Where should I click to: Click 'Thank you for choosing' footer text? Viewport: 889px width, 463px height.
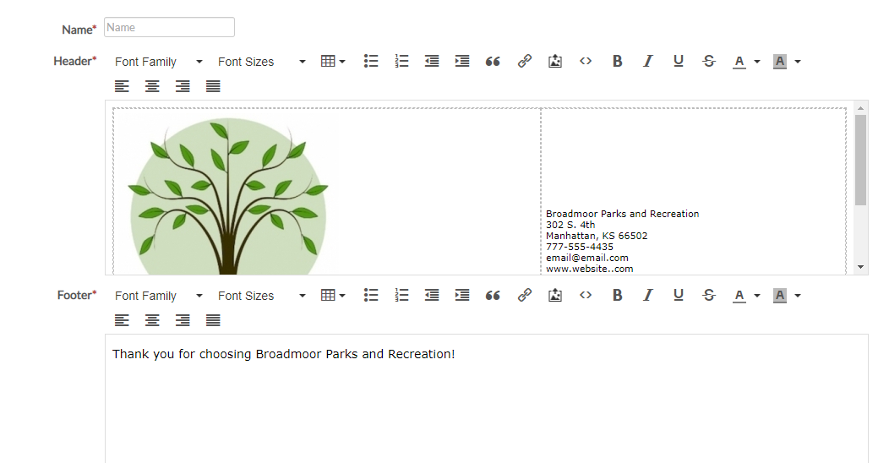[182, 354]
